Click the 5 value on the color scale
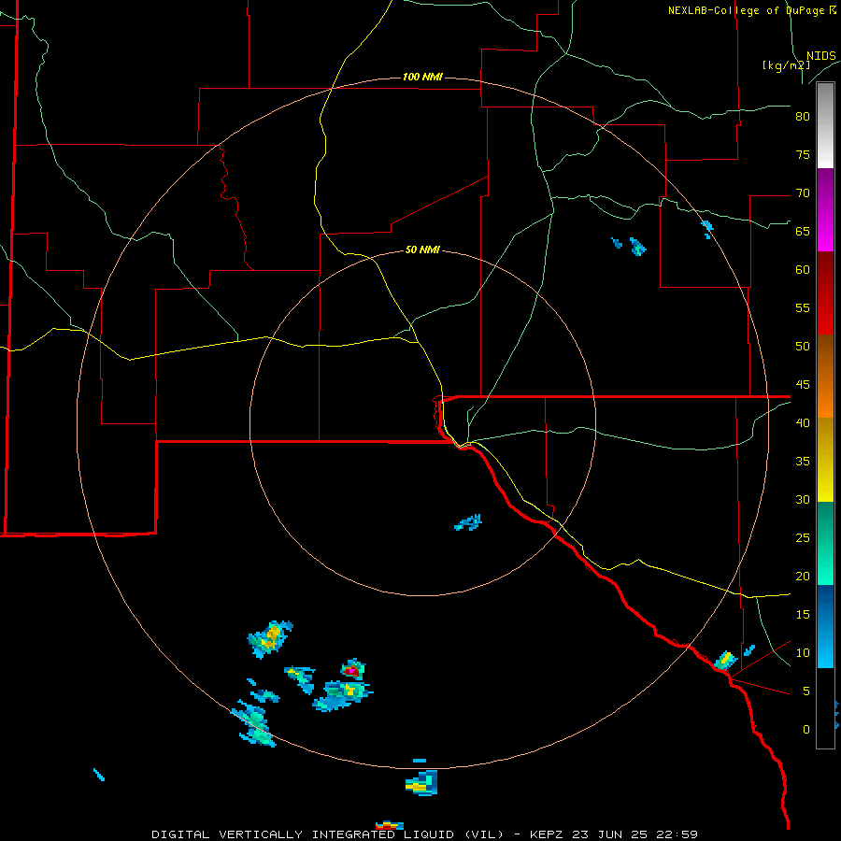Screen dimensions: 841x841 (806, 691)
